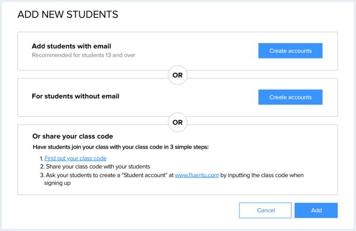Click Create accounts for students with email
The width and height of the screenshot is (356, 231).
(290, 51)
